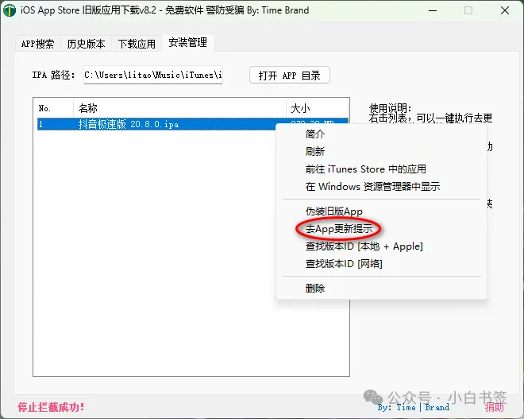Image resolution: width=524 pixels, height=419 pixels.
Task: Sort list by the 名称 column header
Action: (x=179, y=108)
